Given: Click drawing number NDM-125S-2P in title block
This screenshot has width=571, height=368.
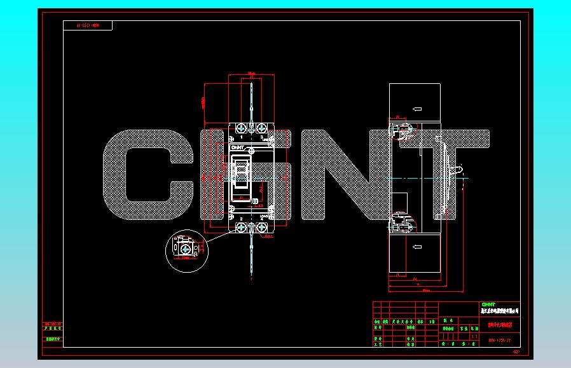Looking at the screenshot, I should (x=500, y=341).
